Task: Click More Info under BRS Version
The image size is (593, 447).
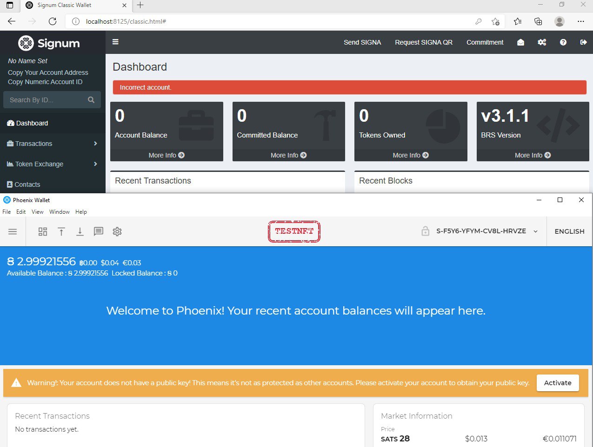Action: click(x=533, y=155)
